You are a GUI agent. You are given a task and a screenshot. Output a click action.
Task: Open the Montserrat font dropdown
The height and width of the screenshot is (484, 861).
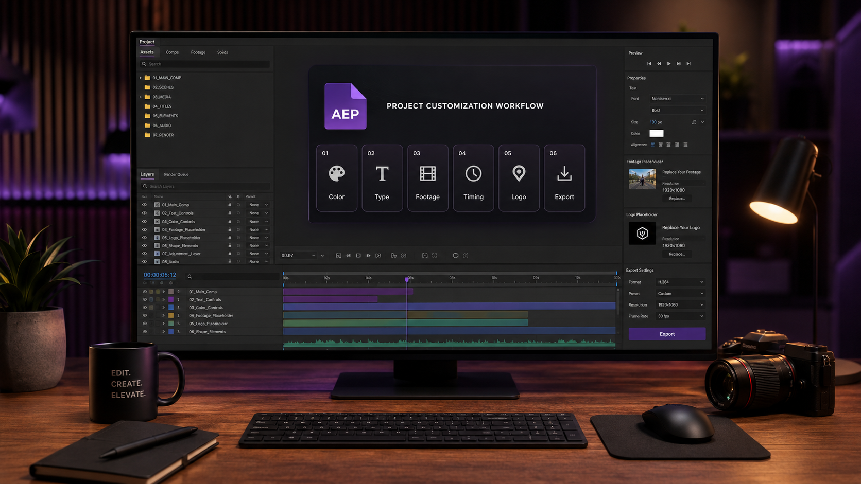(x=677, y=99)
